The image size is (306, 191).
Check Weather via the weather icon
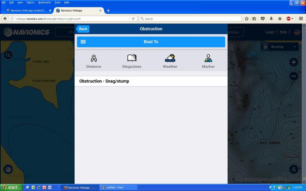click(170, 61)
